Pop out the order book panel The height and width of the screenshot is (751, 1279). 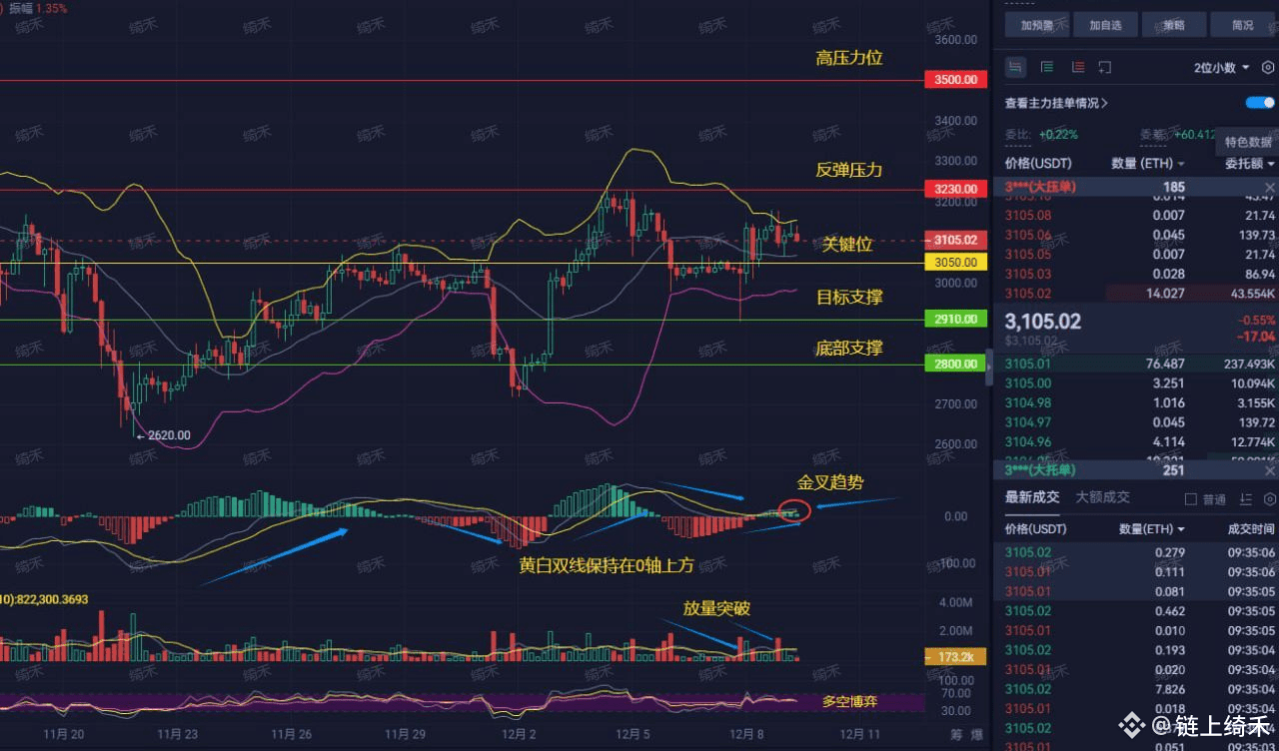(x=1104, y=67)
